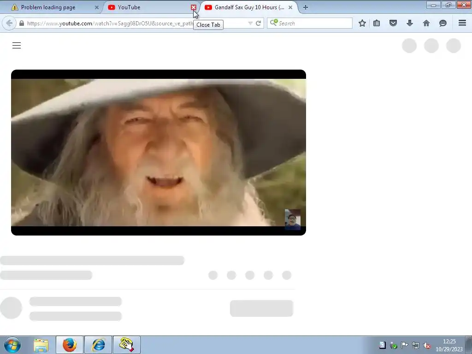Select the Gandalf Sax Guy 10 Hours tab
The width and height of the screenshot is (472, 354).
click(248, 7)
